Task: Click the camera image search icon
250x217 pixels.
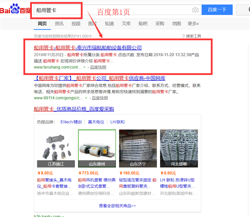Action: coord(195,10)
